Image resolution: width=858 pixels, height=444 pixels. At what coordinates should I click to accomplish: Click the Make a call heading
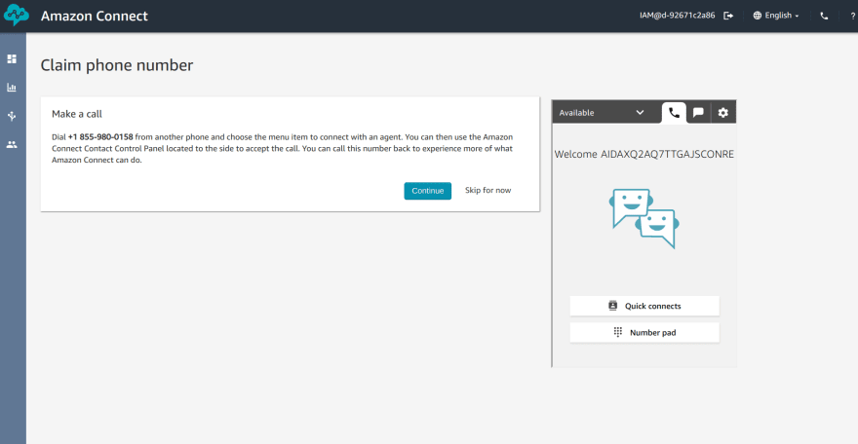tap(77, 114)
